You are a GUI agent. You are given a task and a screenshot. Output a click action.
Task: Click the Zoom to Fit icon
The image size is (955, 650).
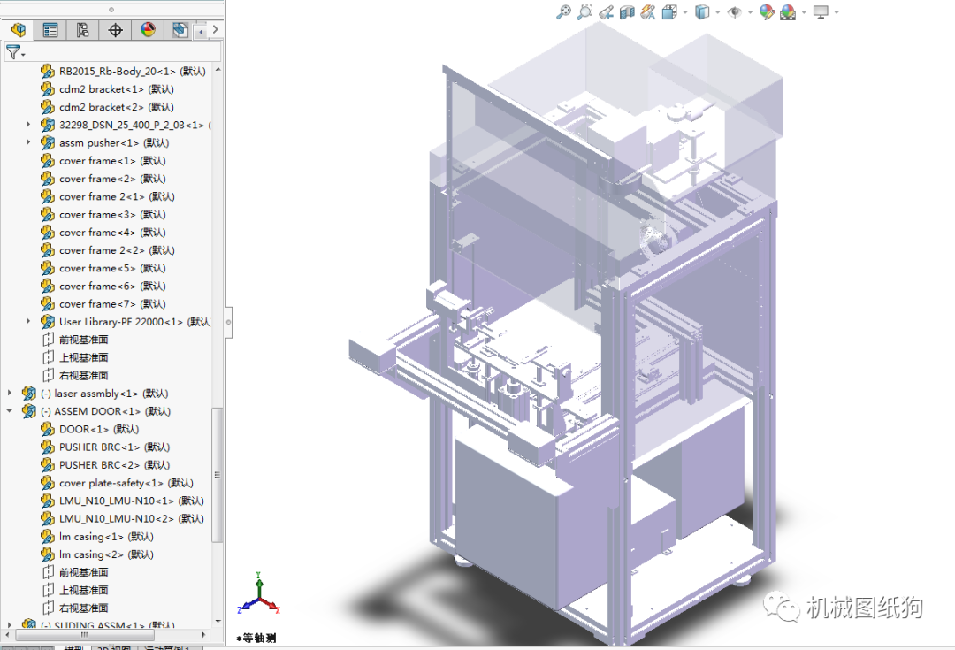563,12
